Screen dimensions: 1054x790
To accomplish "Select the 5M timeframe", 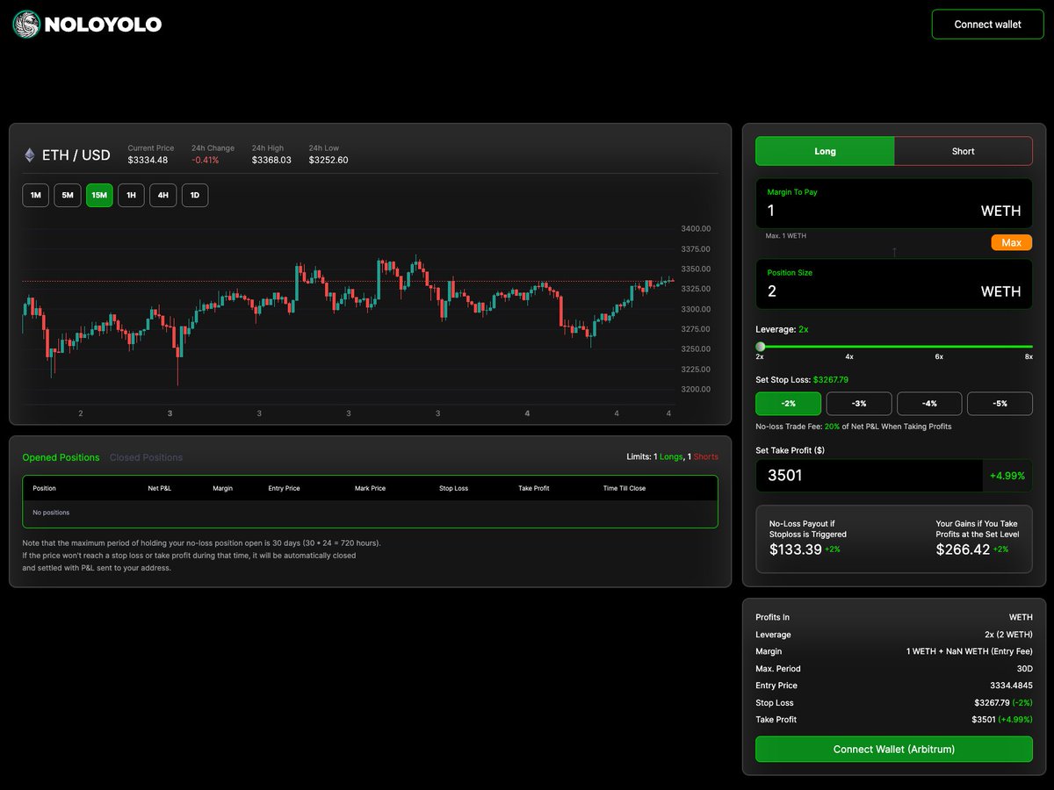I will [67, 195].
